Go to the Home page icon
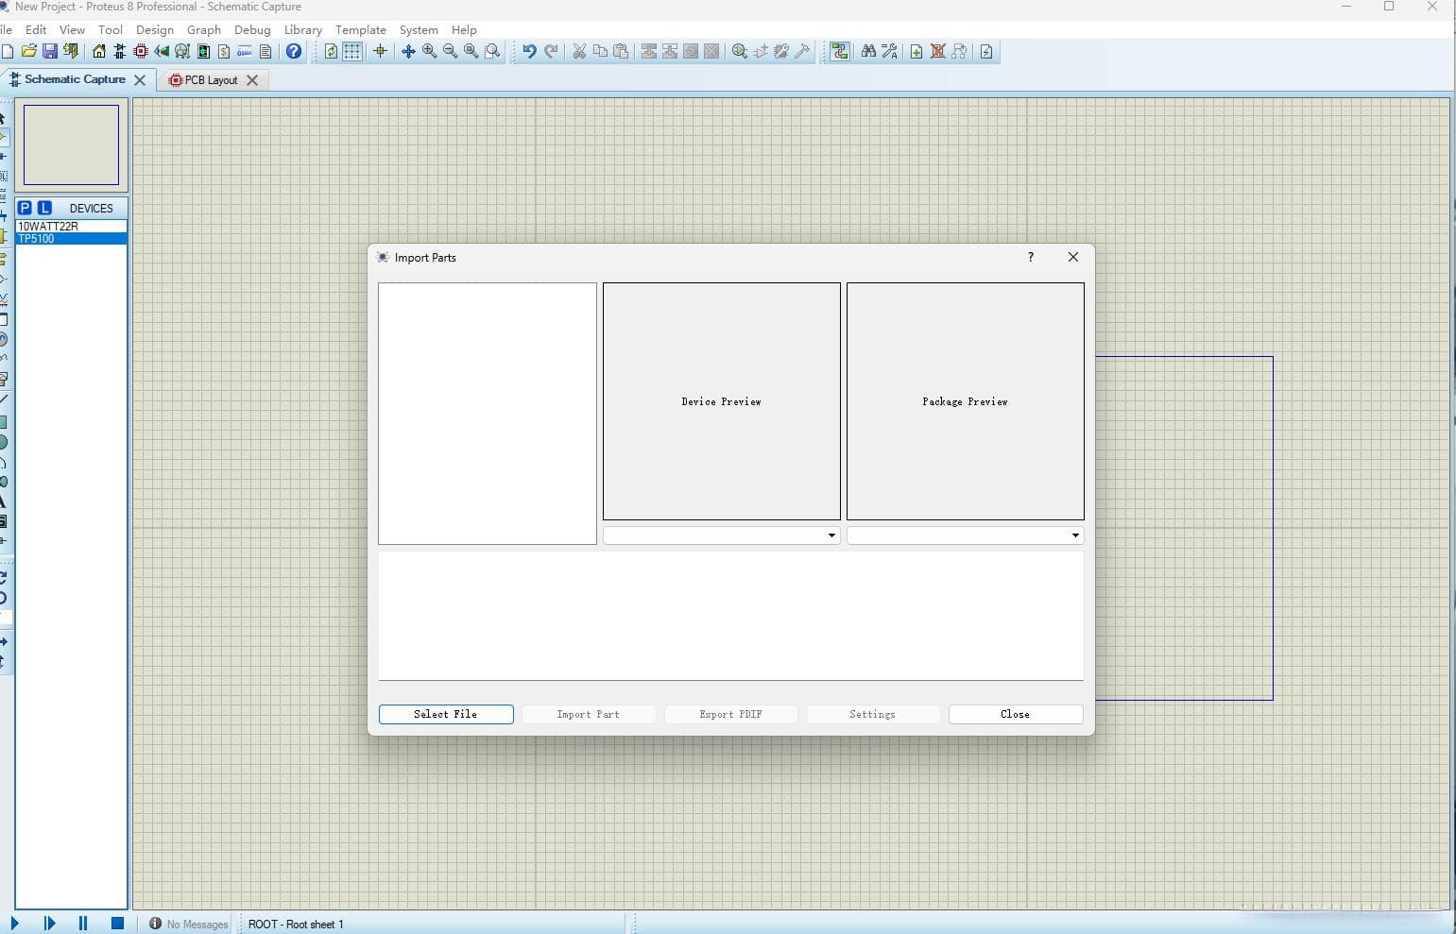The height and width of the screenshot is (934, 1456). click(x=99, y=52)
